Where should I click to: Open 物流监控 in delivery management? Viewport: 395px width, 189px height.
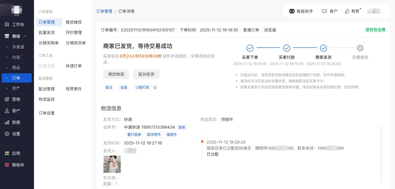pos(47,99)
